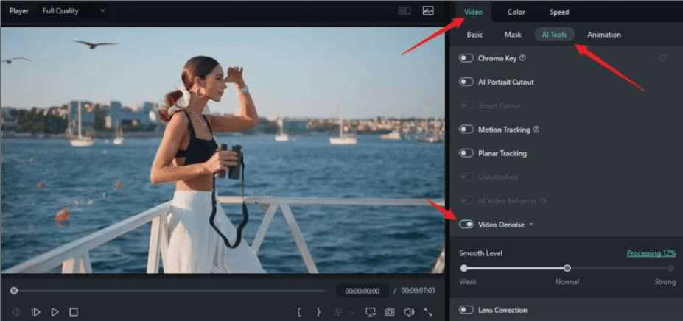This screenshot has width=683, height=321.
Task: Enable Lens Correction
Action: [x=466, y=310]
